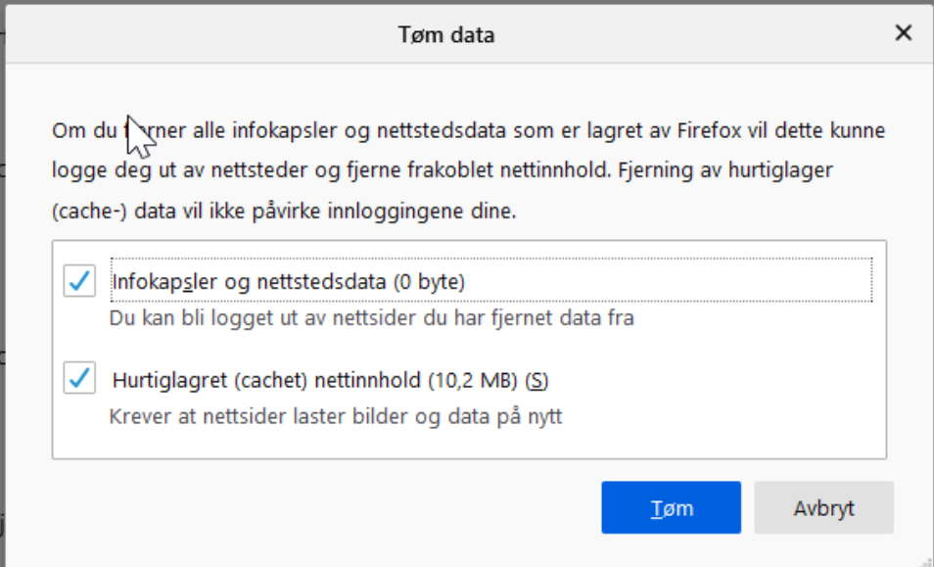Toggle the blue checkmark beside Infokapsler
The height and width of the screenshot is (567, 934).
coord(79,280)
